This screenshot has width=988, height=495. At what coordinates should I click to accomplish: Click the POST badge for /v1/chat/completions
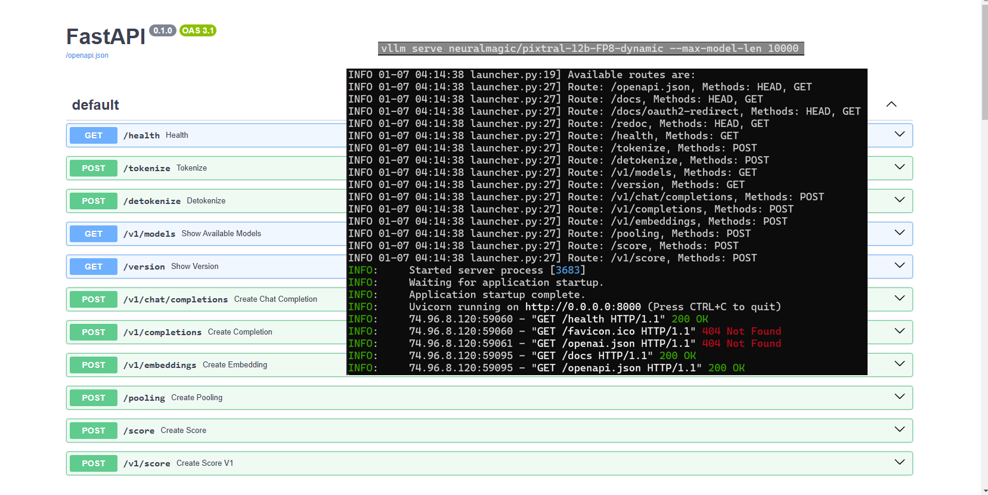coord(94,299)
